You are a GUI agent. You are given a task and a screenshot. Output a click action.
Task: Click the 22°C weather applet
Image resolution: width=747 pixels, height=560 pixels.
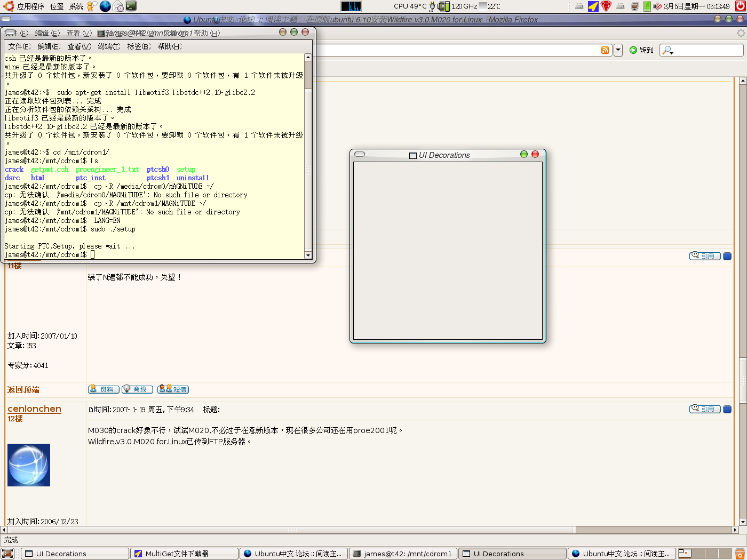(490, 6)
